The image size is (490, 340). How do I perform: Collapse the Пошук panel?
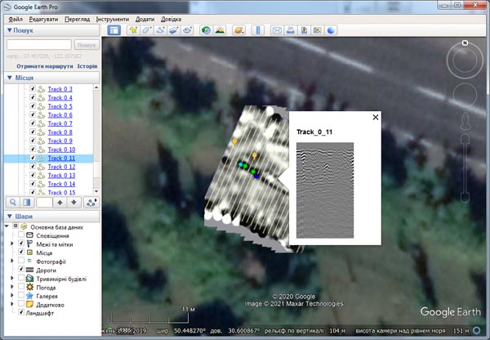(x=10, y=30)
